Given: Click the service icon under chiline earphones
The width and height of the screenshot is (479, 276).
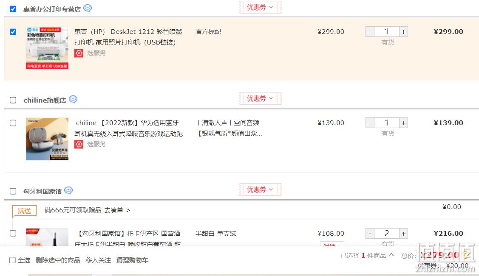Looking at the screenshot, I should [79, 144].
